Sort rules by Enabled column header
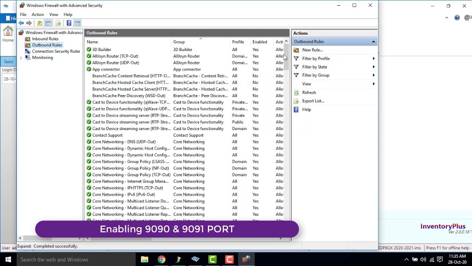The height and width of the screenshot is (266, 472). (x=263, y=42)
